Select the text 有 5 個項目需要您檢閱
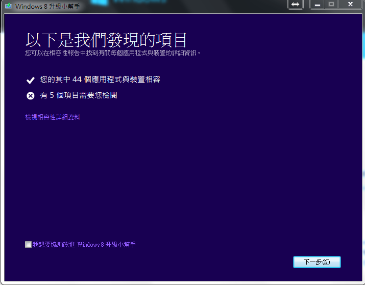The height and width of the screenshot is (285, 365). click(79, 95)
